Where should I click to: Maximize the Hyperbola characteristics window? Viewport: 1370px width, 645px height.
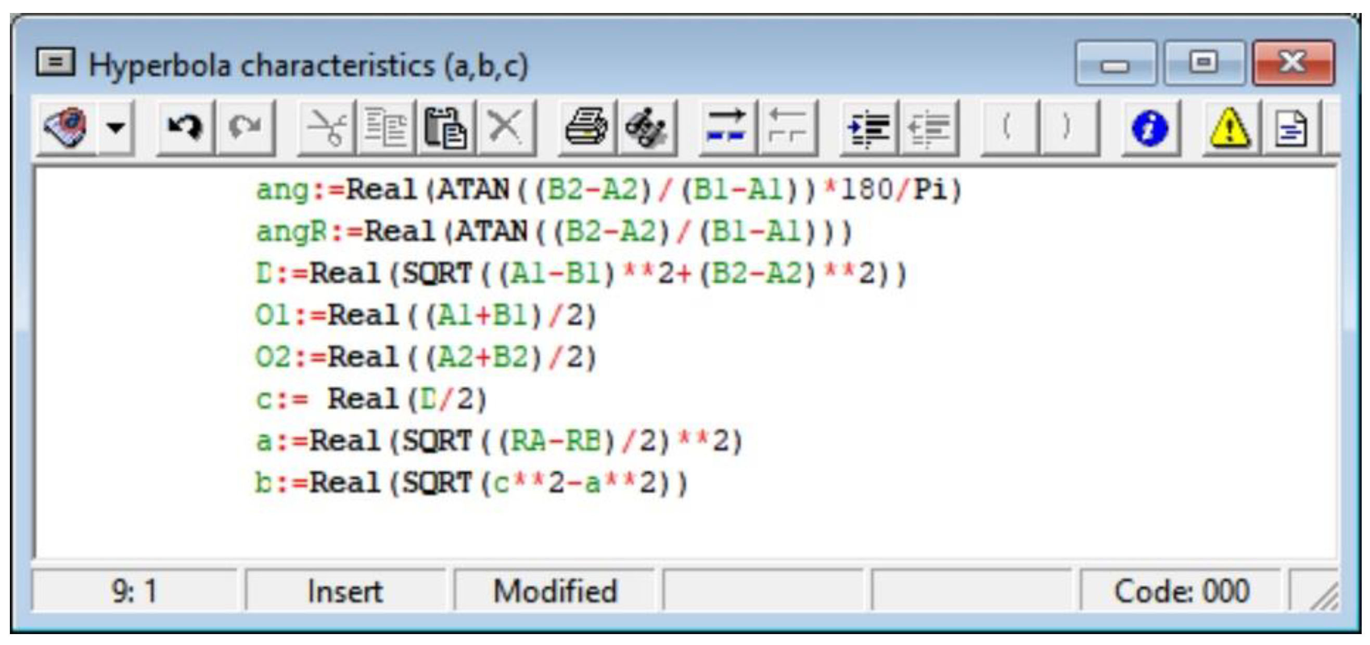pos(1204,63)
